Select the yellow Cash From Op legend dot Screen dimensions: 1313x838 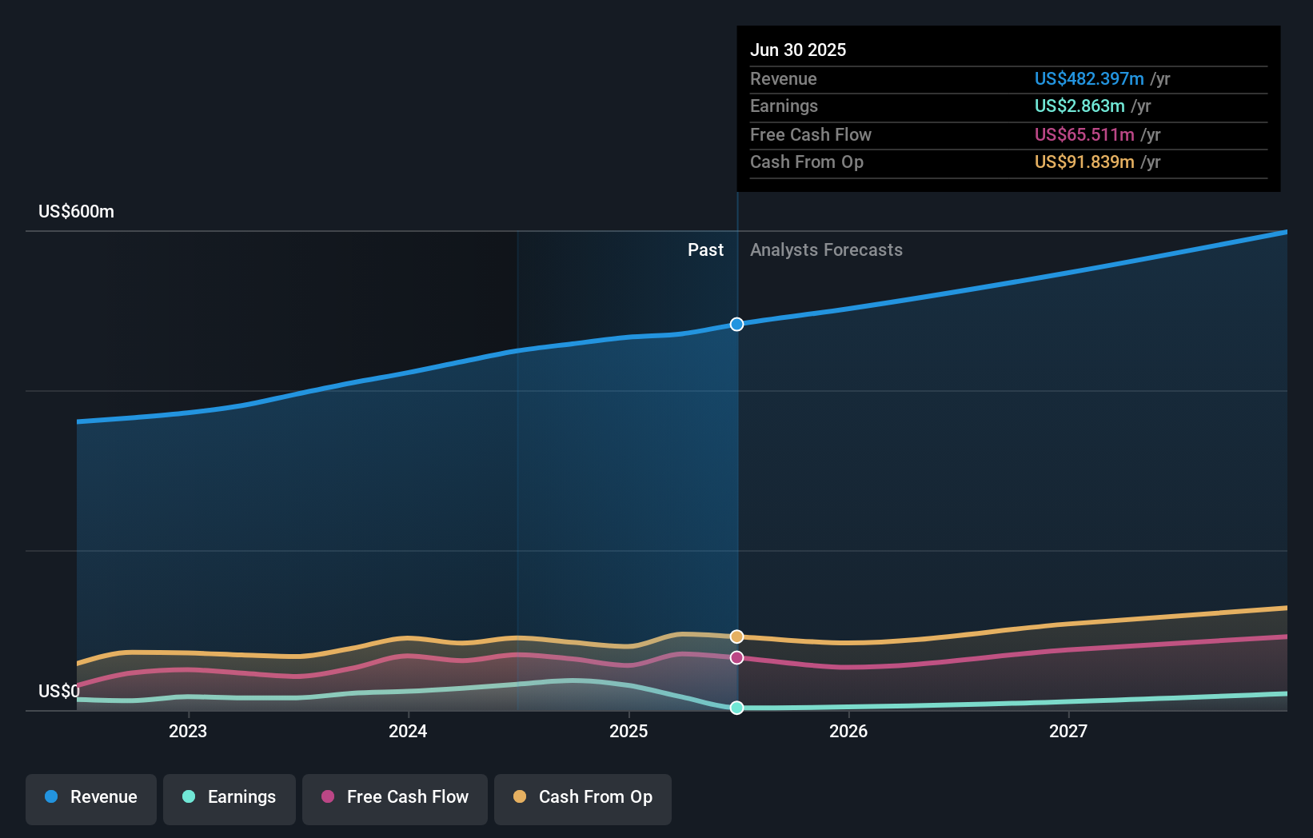coord(520,797)
